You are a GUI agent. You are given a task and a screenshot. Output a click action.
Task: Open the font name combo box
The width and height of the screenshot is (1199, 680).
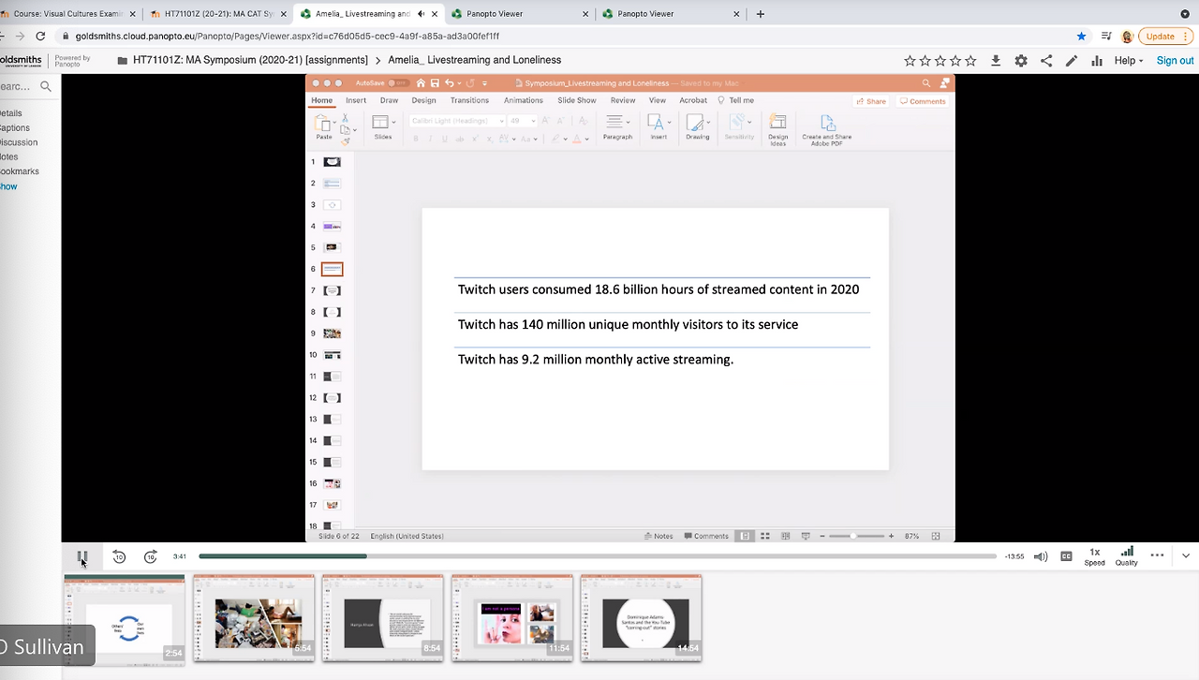[458, 121]
